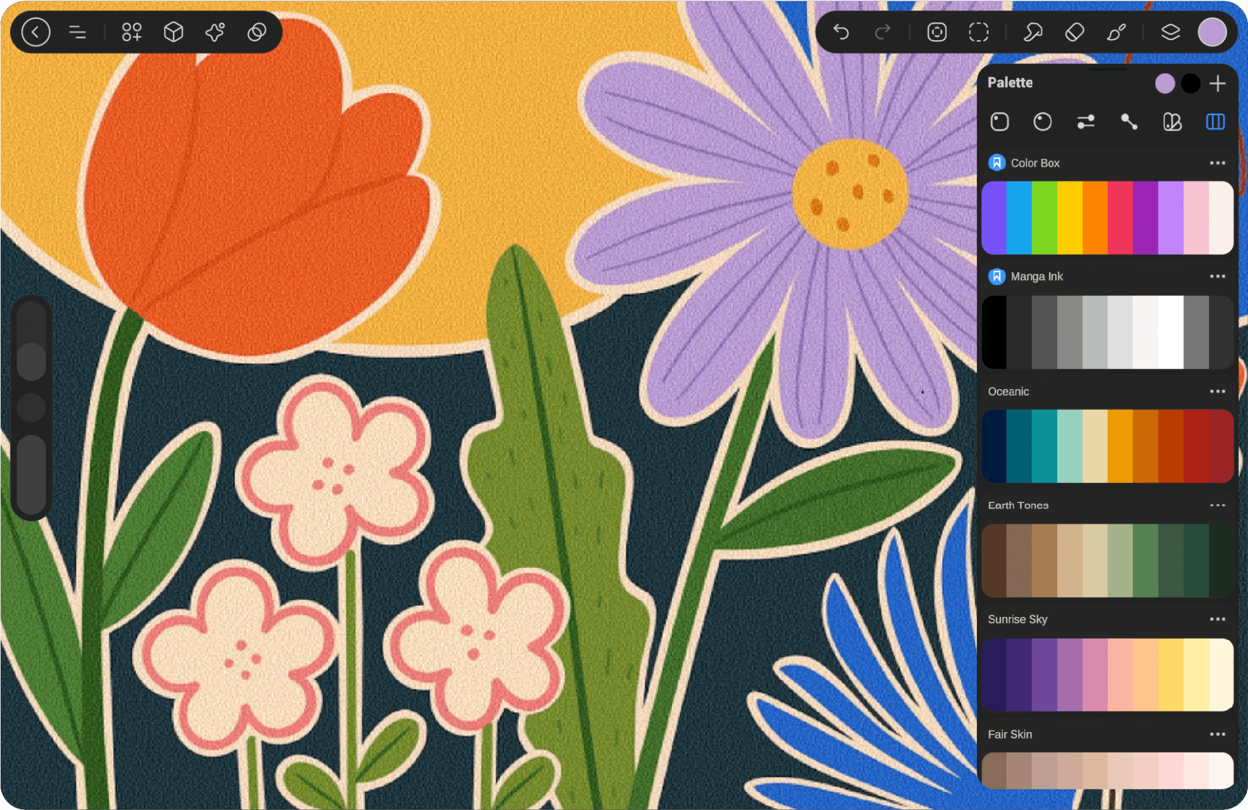Toggle the Color Box palette bookmark

(x=996, y=163)
